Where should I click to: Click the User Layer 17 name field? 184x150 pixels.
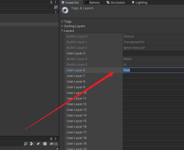[153, 132]
